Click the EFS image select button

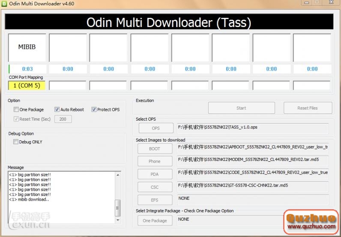click(x=155, y=200)
